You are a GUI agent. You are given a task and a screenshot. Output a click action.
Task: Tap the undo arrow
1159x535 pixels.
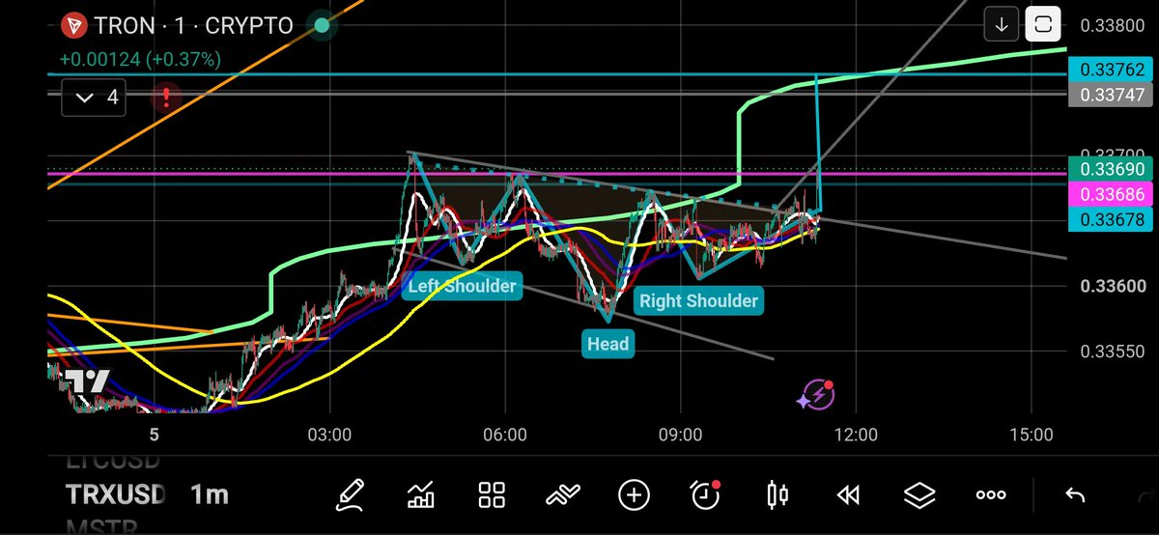1074,495
